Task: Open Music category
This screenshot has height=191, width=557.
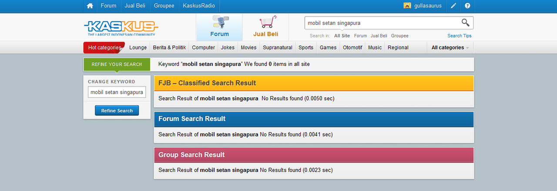Action: 375,47
